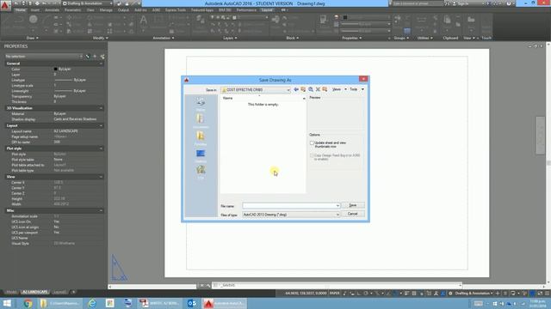Open the Save in folder dropdown

coord(288,90)
